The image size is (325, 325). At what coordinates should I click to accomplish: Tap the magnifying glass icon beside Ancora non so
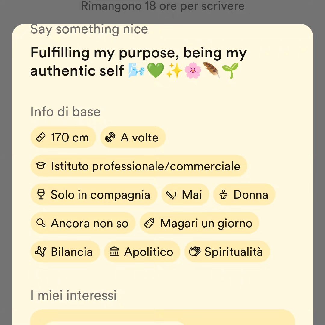tap(41, 223)
